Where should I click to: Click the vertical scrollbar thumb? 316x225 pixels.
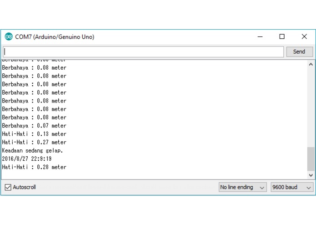[x=311, y=159]
